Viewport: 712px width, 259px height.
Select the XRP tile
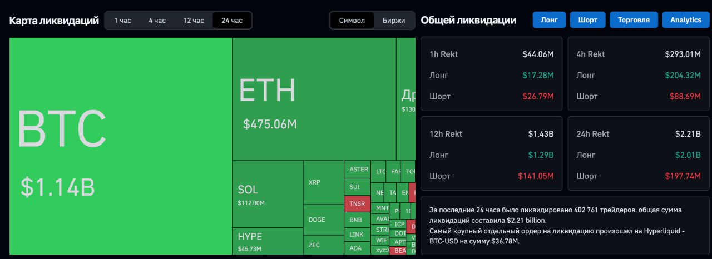323,182
